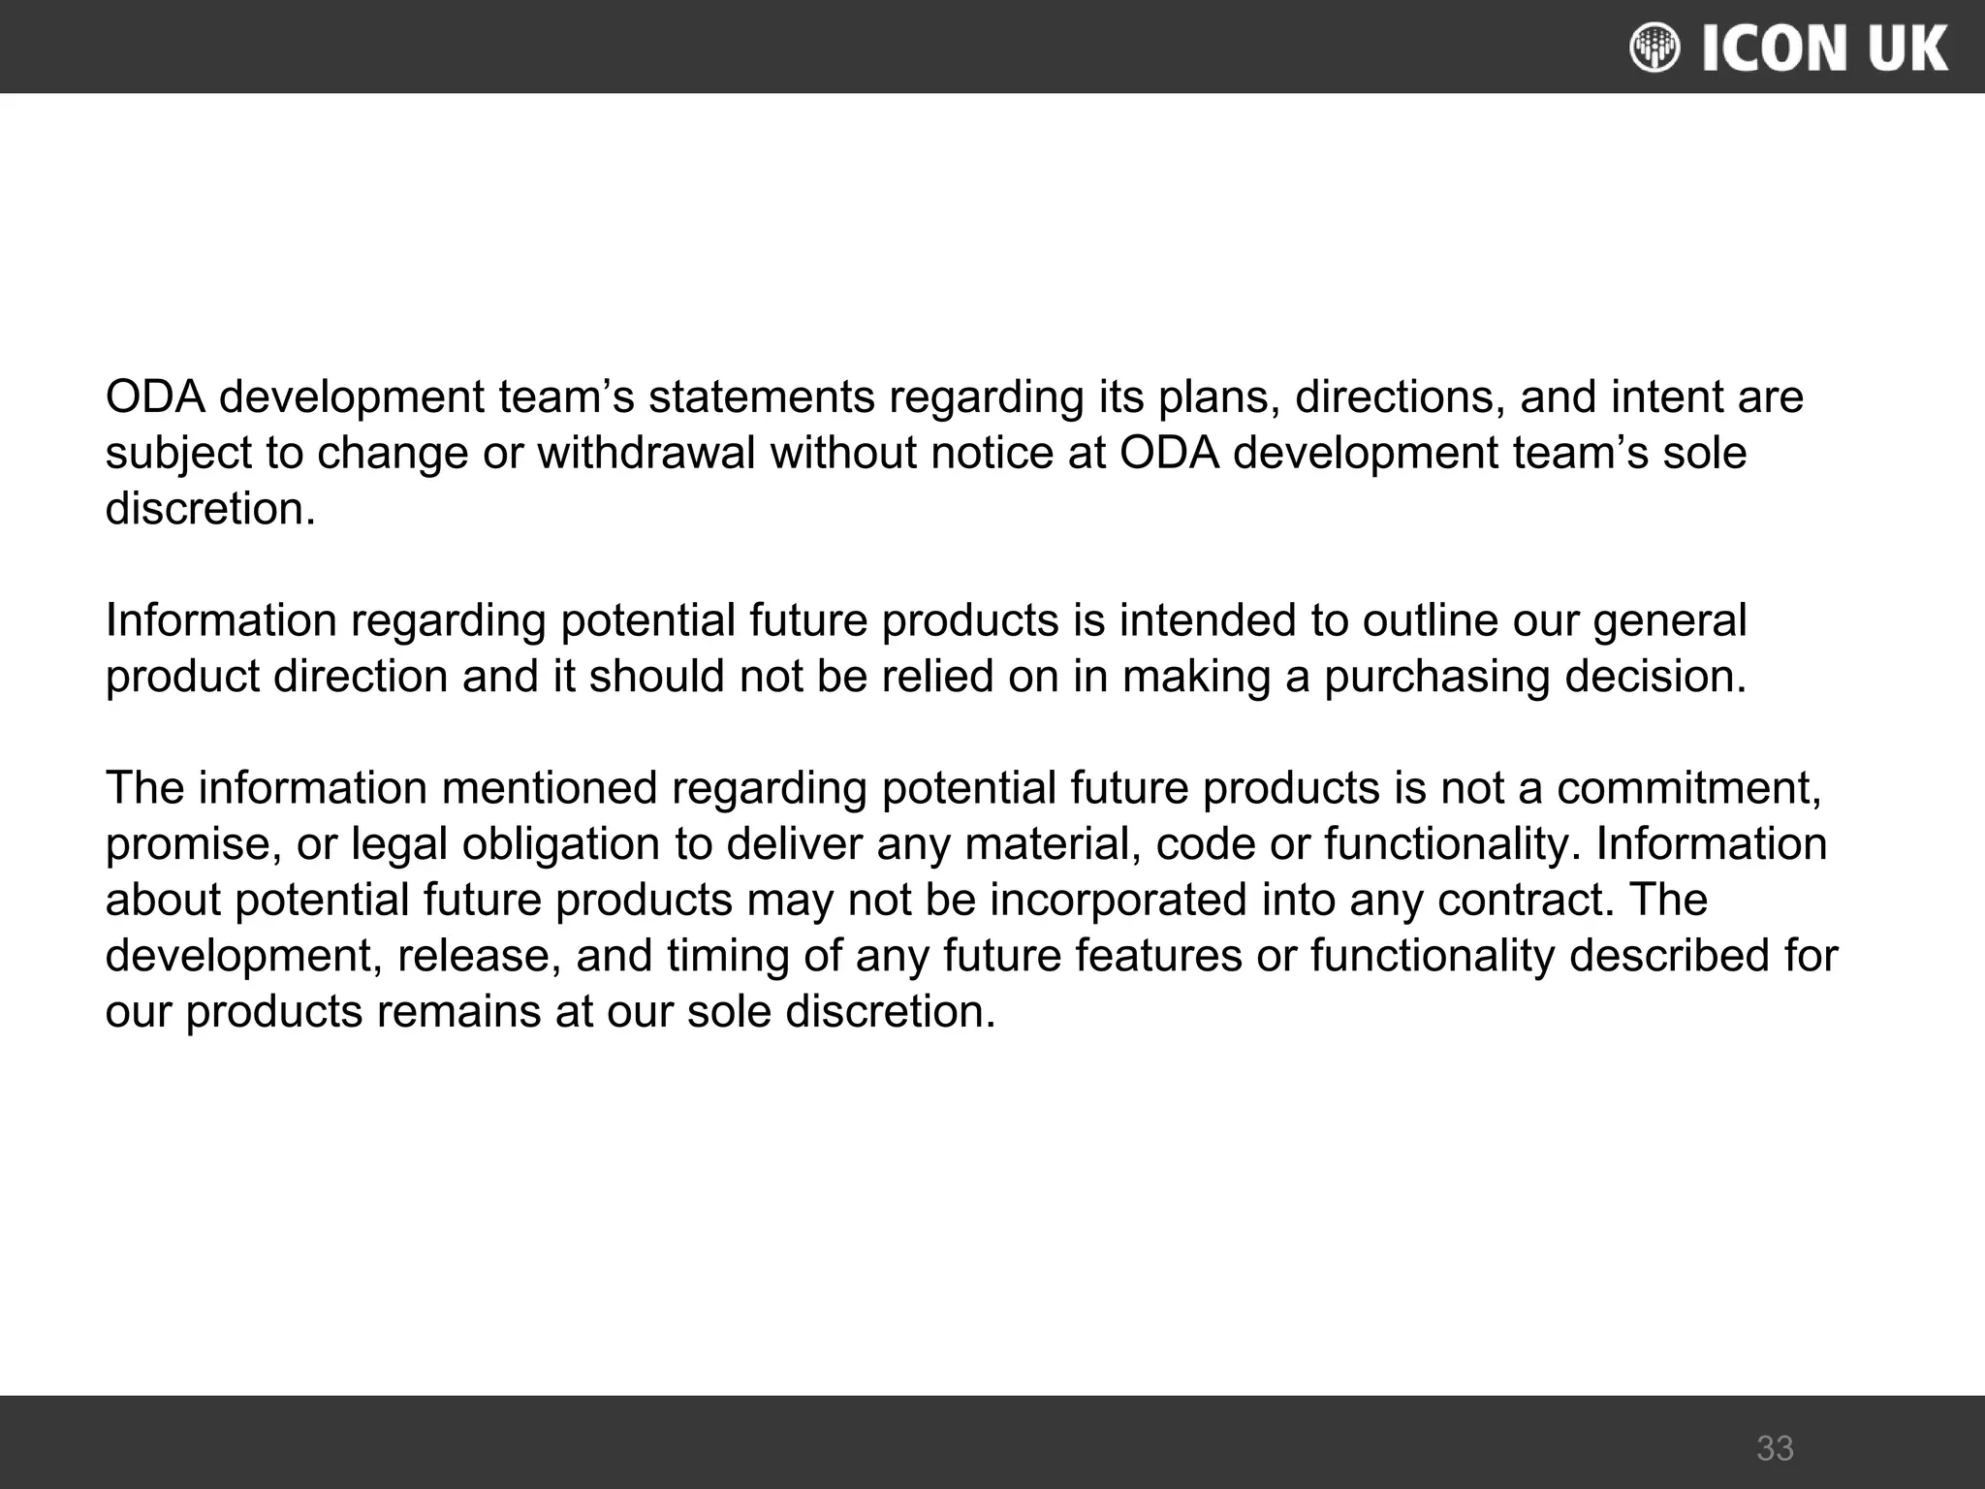Click the phrase "general product direction" line start "product direction"
Image resolution: width=1985 pixels, height=1489 pixels.
pos(276,677)
